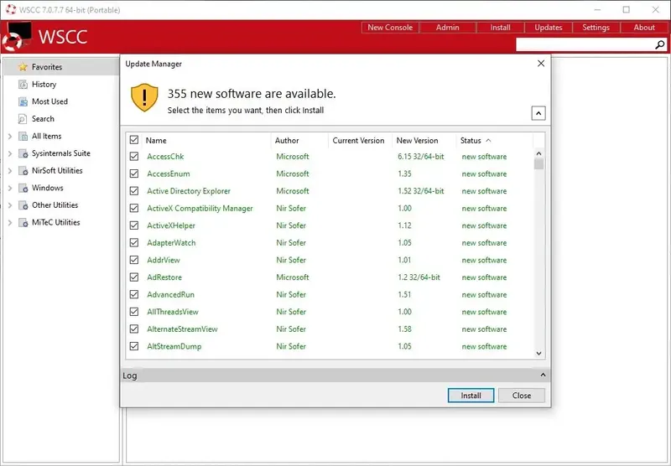Click the magnifier search icon
The width and height of the screenshot is (671, 466).
click(660, 44)
